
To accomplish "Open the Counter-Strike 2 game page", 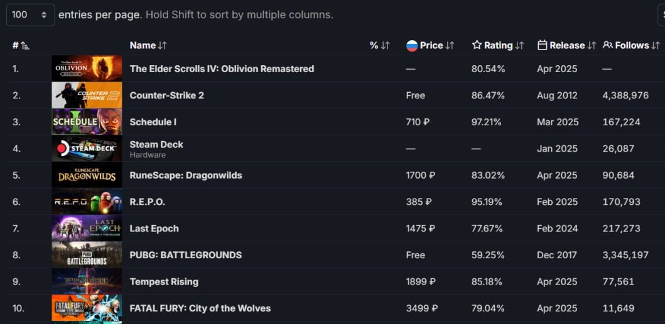I will (x=166, y=95).
